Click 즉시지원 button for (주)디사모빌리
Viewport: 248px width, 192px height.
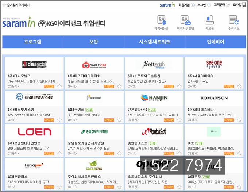[x=49, y=87]
